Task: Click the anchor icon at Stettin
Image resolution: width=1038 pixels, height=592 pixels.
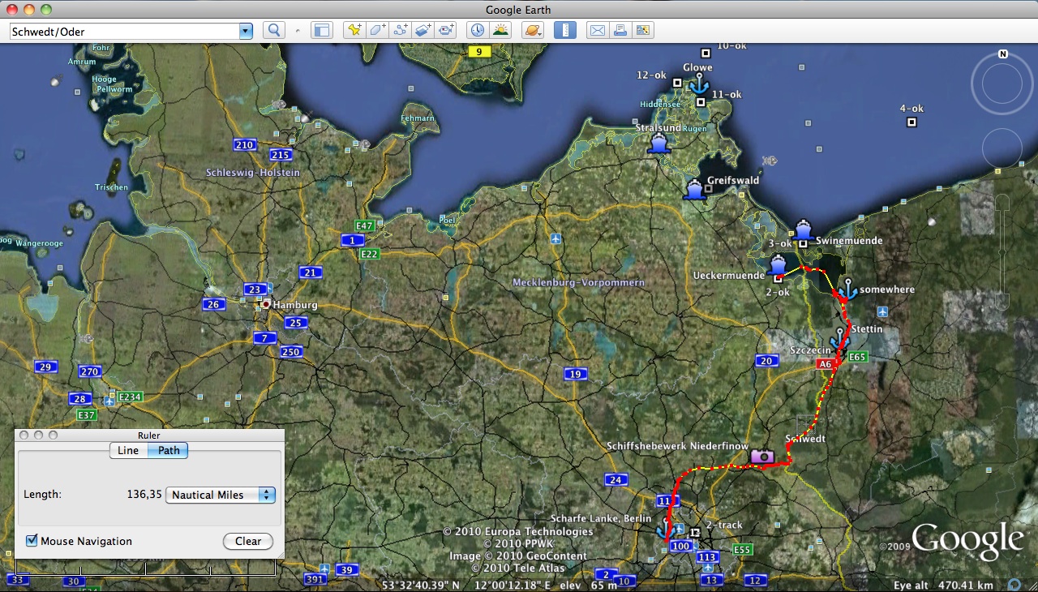Action: click(840, 338)
